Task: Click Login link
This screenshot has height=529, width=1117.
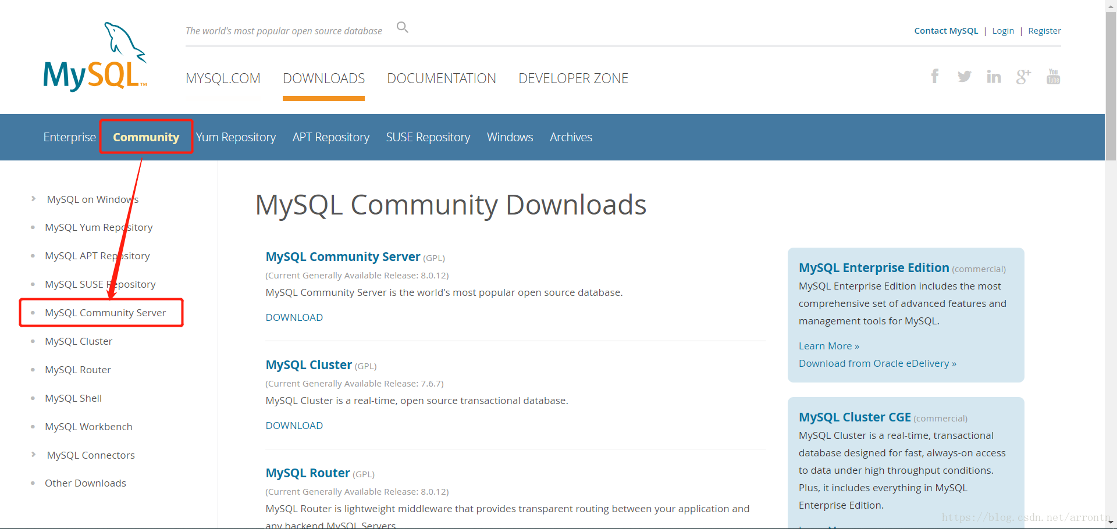Action: pyautogui.click(x=1003, y=31)
